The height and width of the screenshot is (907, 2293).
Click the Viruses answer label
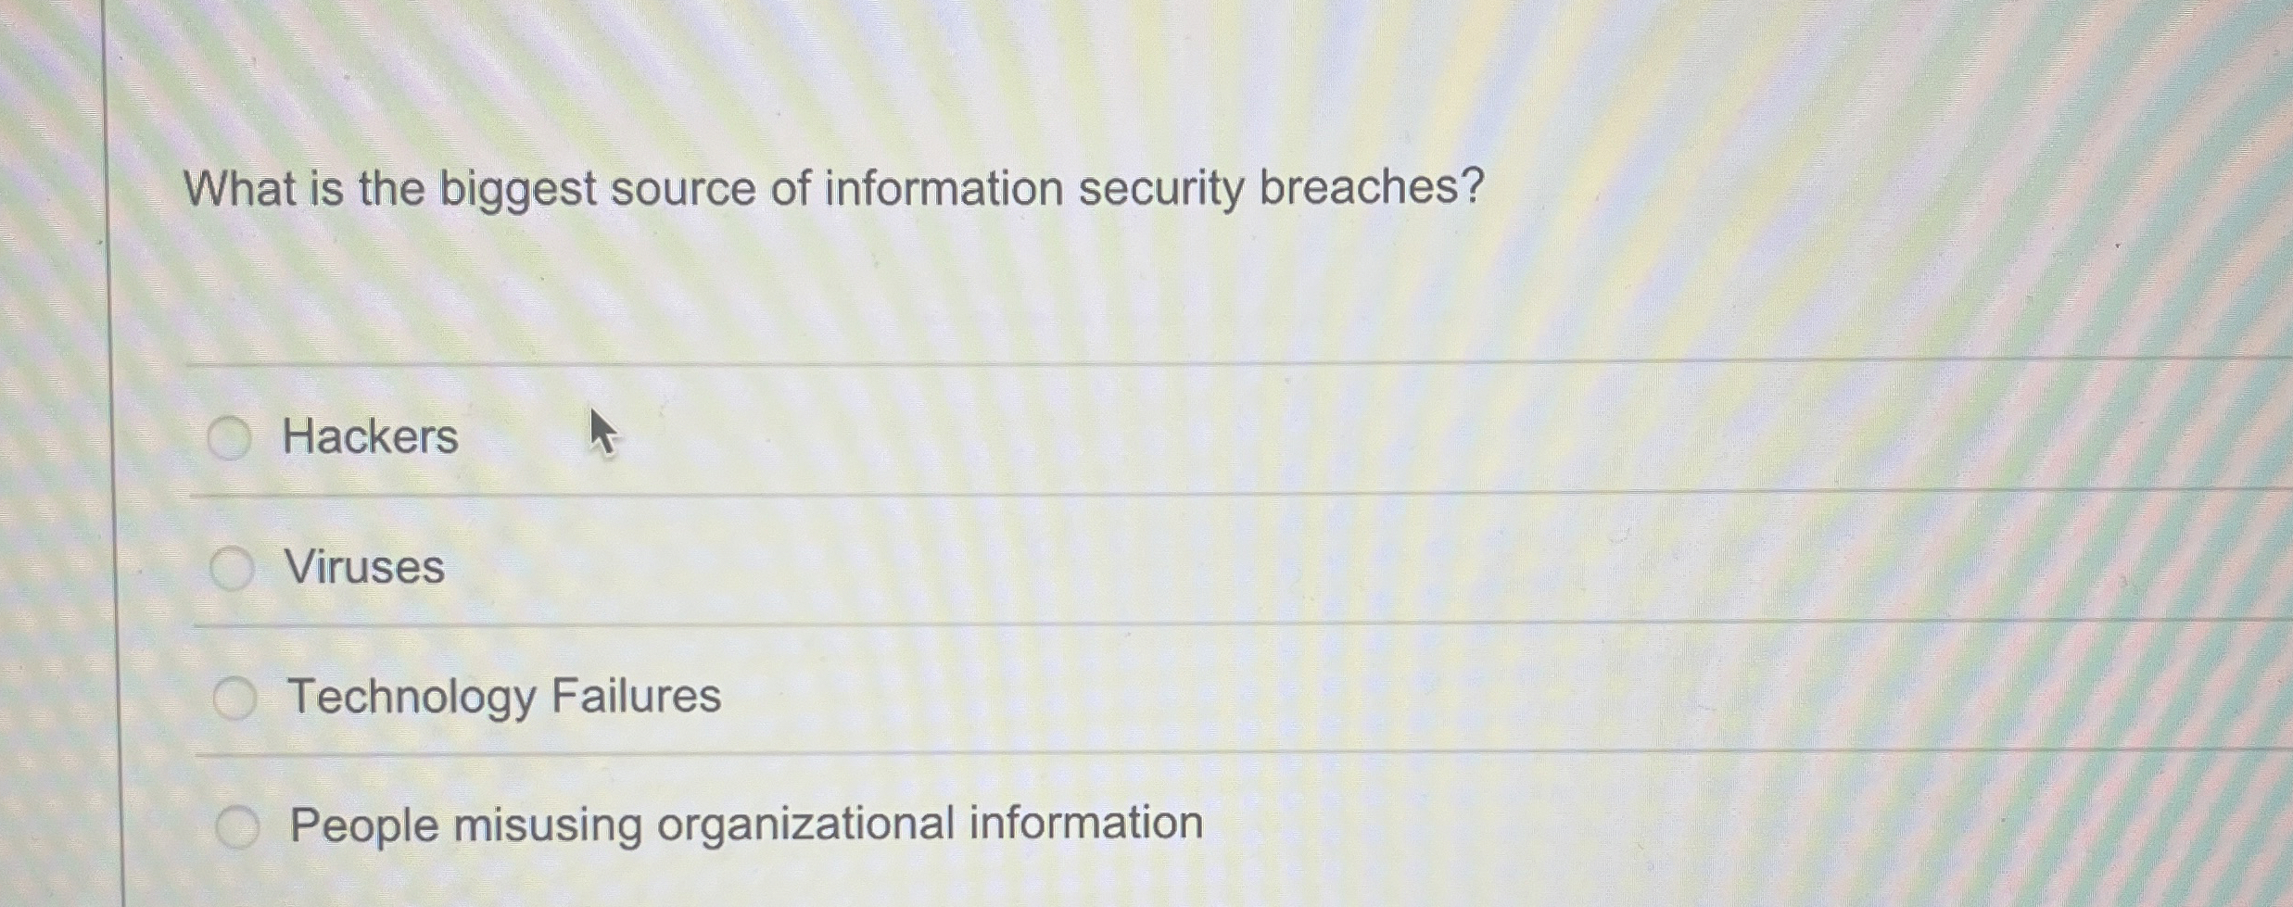click(x=362, y=569)
